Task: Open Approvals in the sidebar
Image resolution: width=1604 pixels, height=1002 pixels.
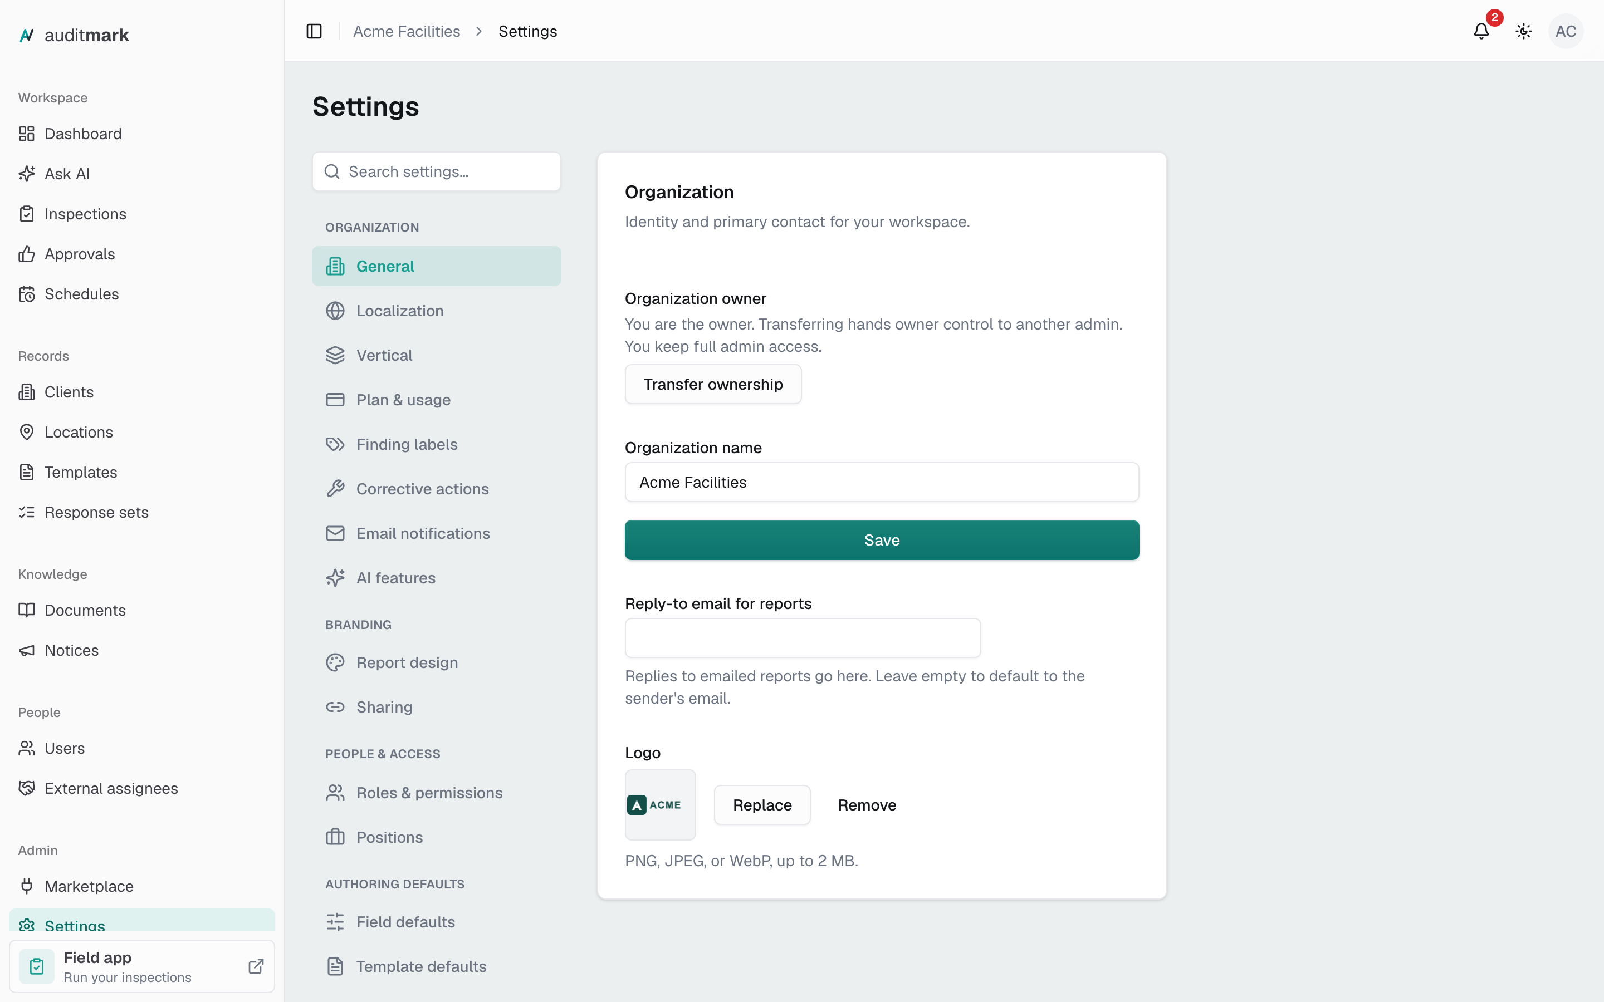Action: click(142, 254)
